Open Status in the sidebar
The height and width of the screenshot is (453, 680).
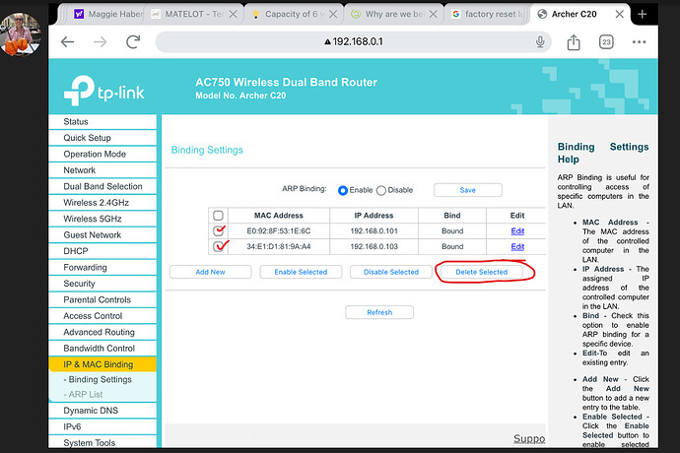coord(102,121)
